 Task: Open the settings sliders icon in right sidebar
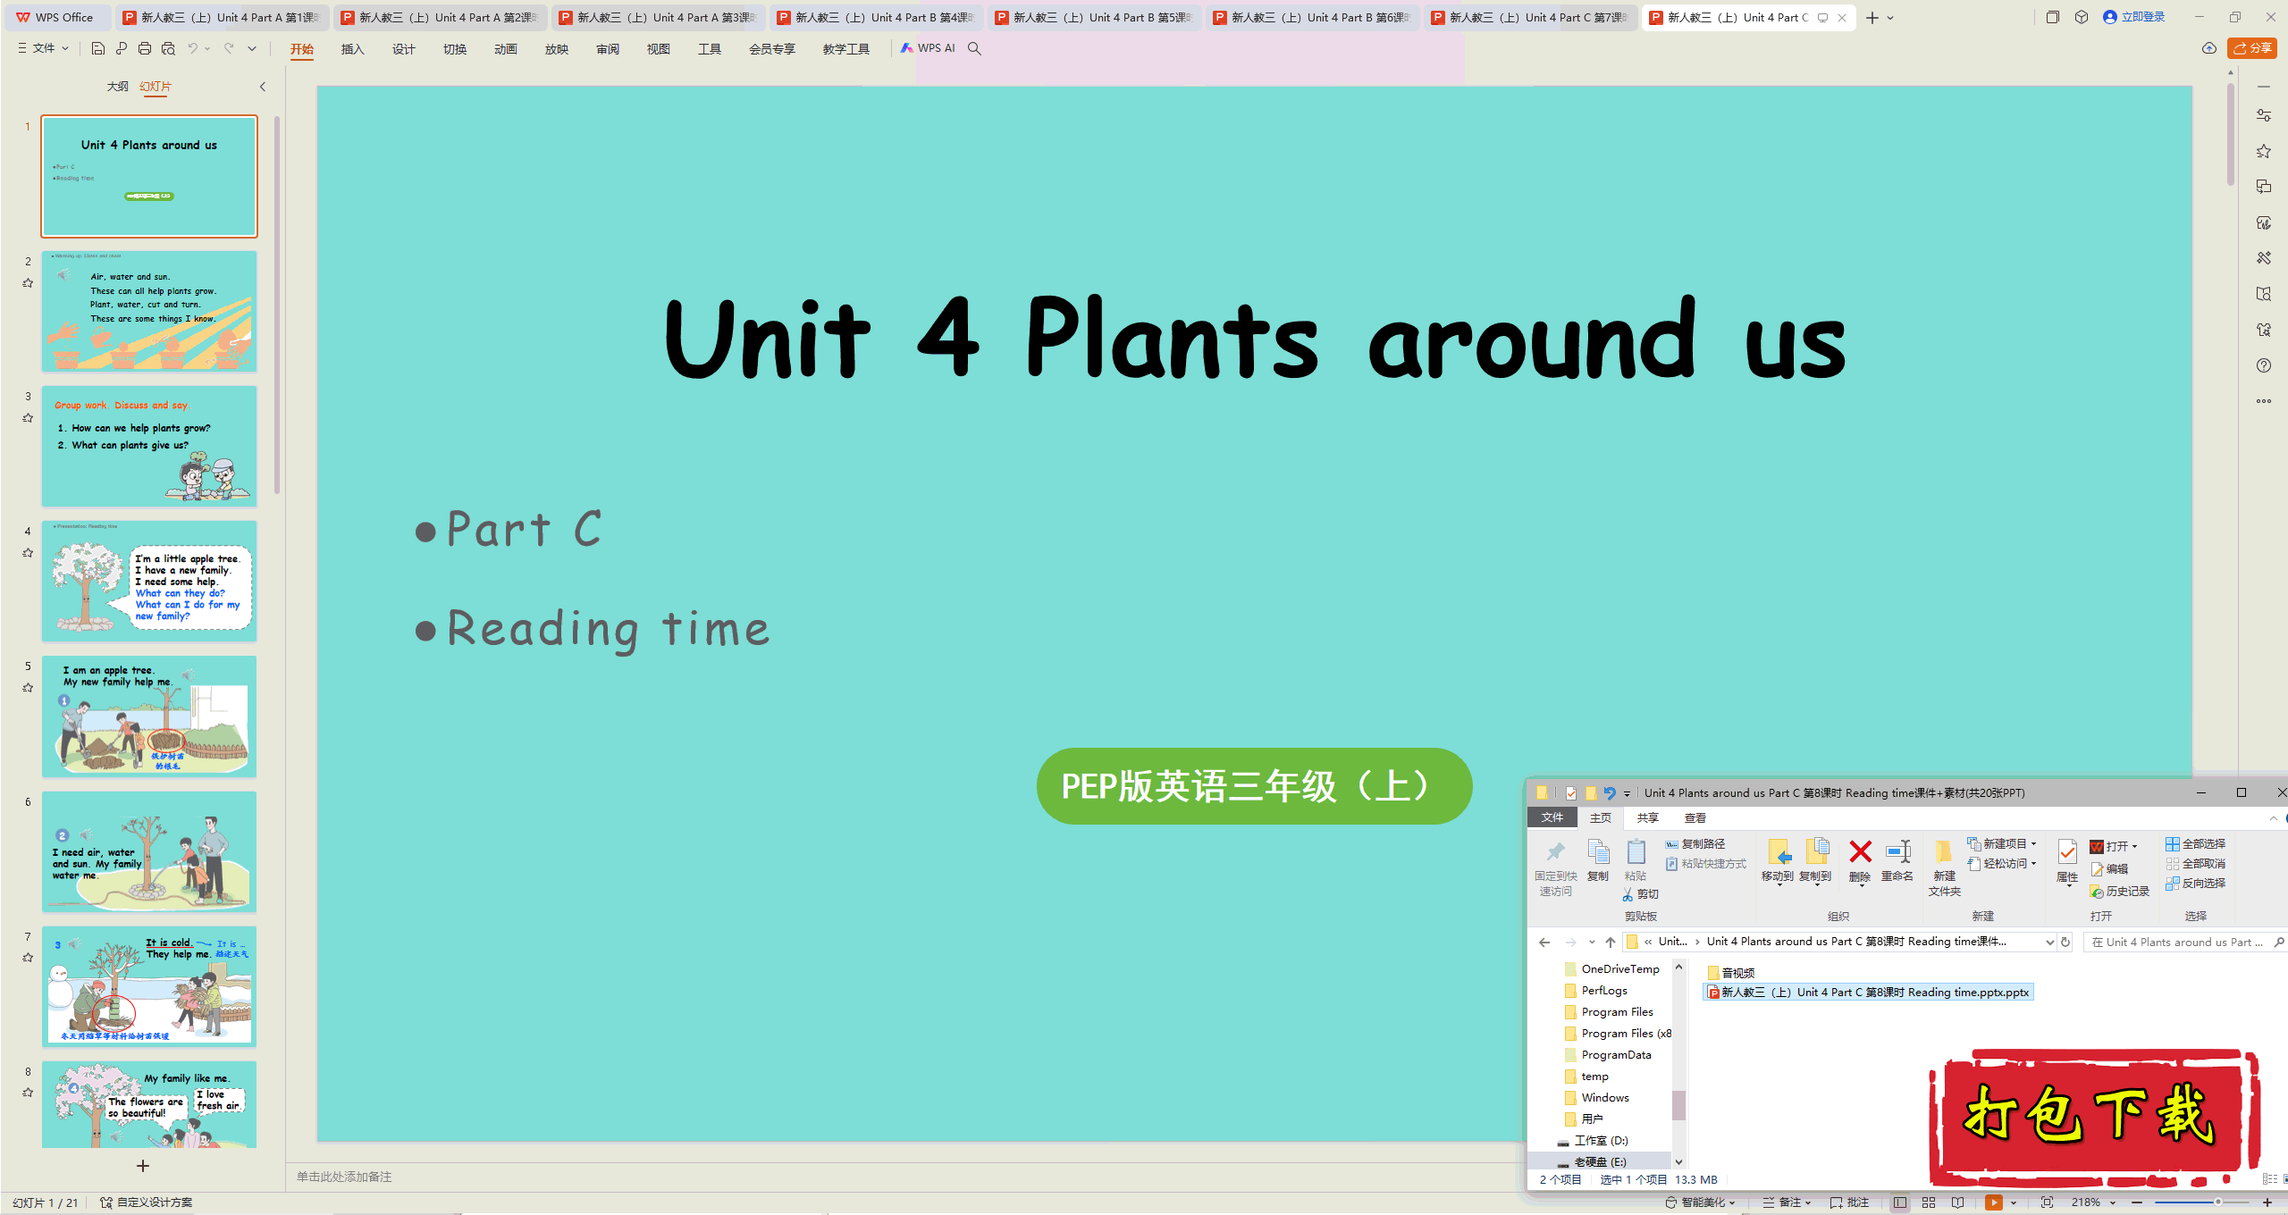click(x=2264, y=115)
